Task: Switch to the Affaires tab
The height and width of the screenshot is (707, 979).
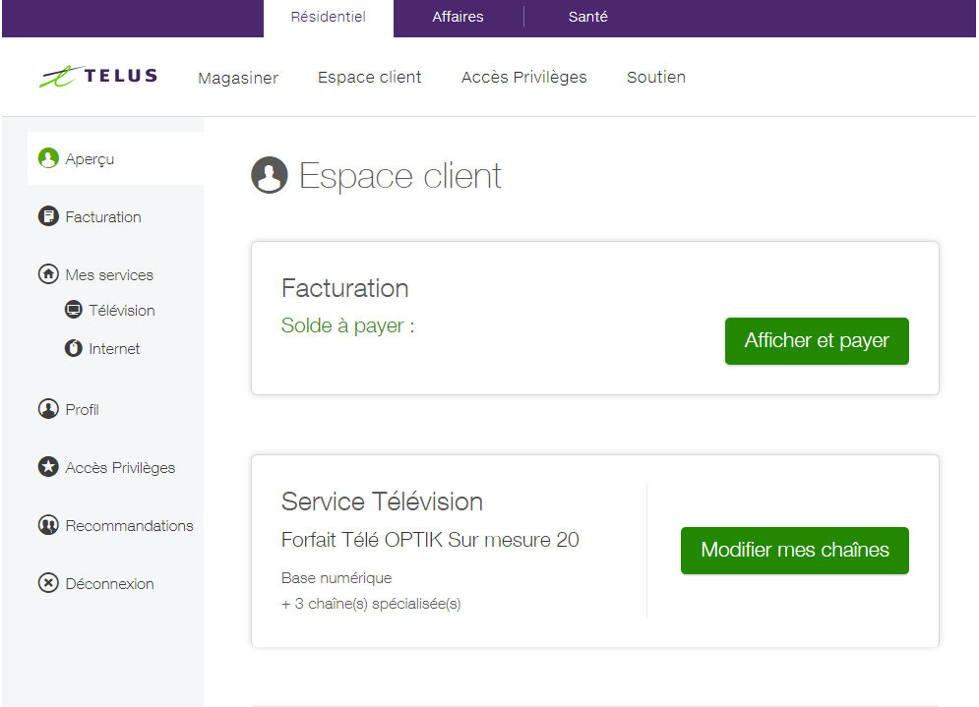Action: pos(458,17)
